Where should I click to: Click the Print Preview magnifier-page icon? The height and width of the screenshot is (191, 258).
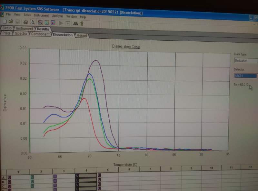tap(32, 22)
